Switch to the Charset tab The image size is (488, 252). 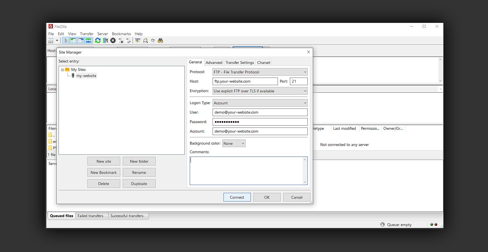tap(264, 63)
